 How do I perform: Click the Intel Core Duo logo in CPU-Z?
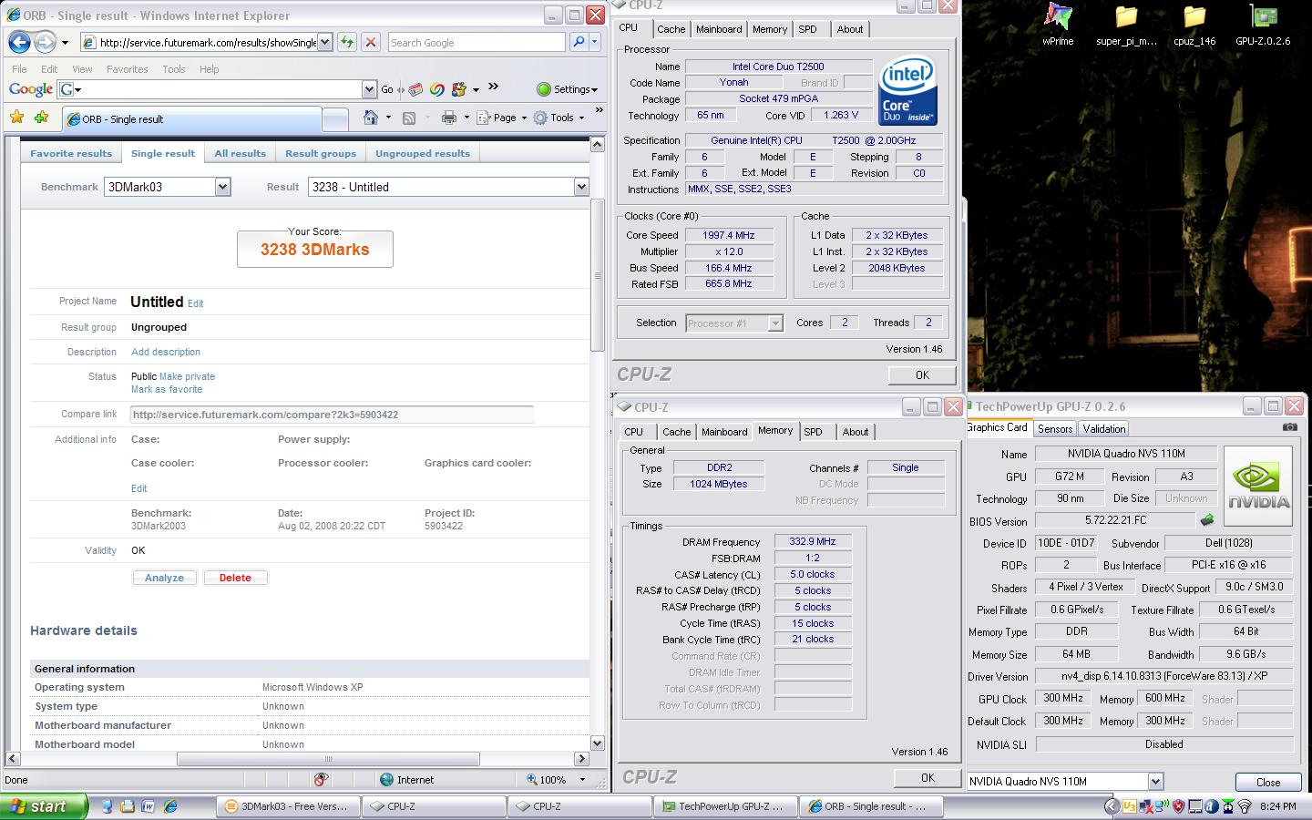[908, 91]
